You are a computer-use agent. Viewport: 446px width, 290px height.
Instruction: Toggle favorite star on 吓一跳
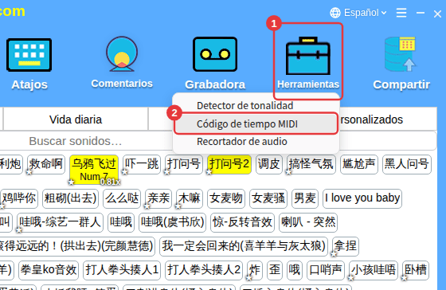click(x=124, y=172)
